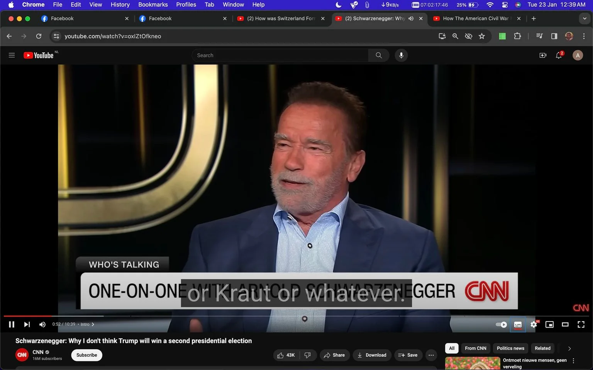Skip to next video
The width and height of the screenshot is (593, 370).
click(27, 325)
